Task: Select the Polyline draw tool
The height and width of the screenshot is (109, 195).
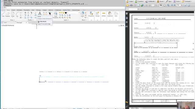Action: point(8,14)
